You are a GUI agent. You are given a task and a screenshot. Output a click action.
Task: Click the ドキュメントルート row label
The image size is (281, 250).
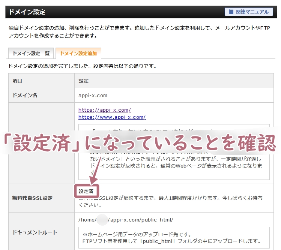pyautogui.click(x=35, y=232)
